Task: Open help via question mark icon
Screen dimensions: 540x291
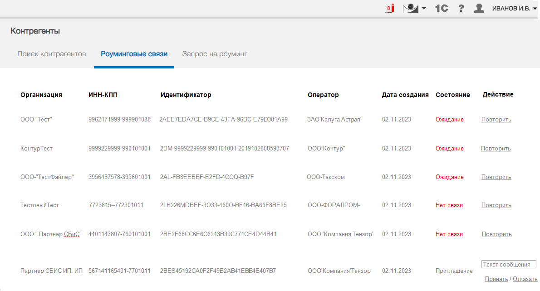Action: click(x=461, y=8)
